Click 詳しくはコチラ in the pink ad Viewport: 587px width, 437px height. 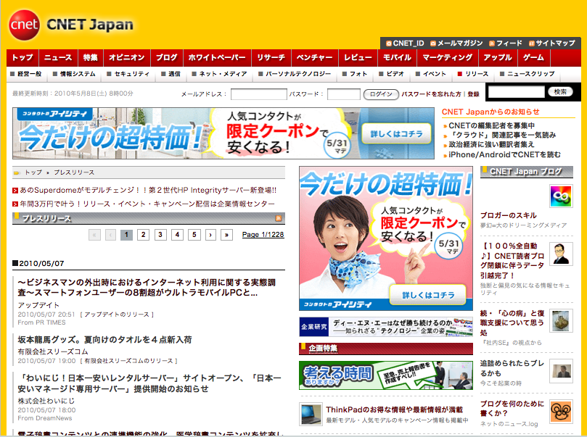(x=428, y=295)
